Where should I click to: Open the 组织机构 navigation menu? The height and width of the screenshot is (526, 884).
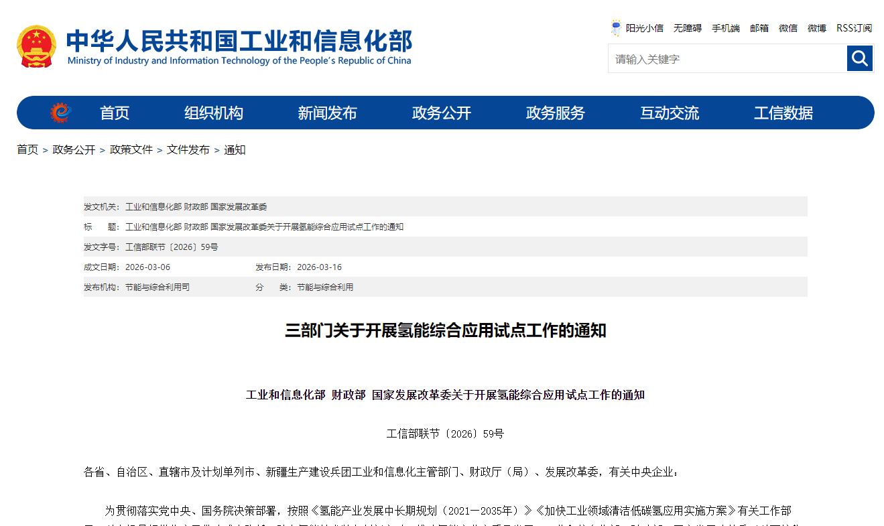tap(214, 113)
